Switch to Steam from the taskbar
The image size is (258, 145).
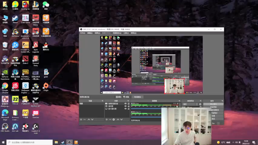pyautogui.click(x=63, y=142)
